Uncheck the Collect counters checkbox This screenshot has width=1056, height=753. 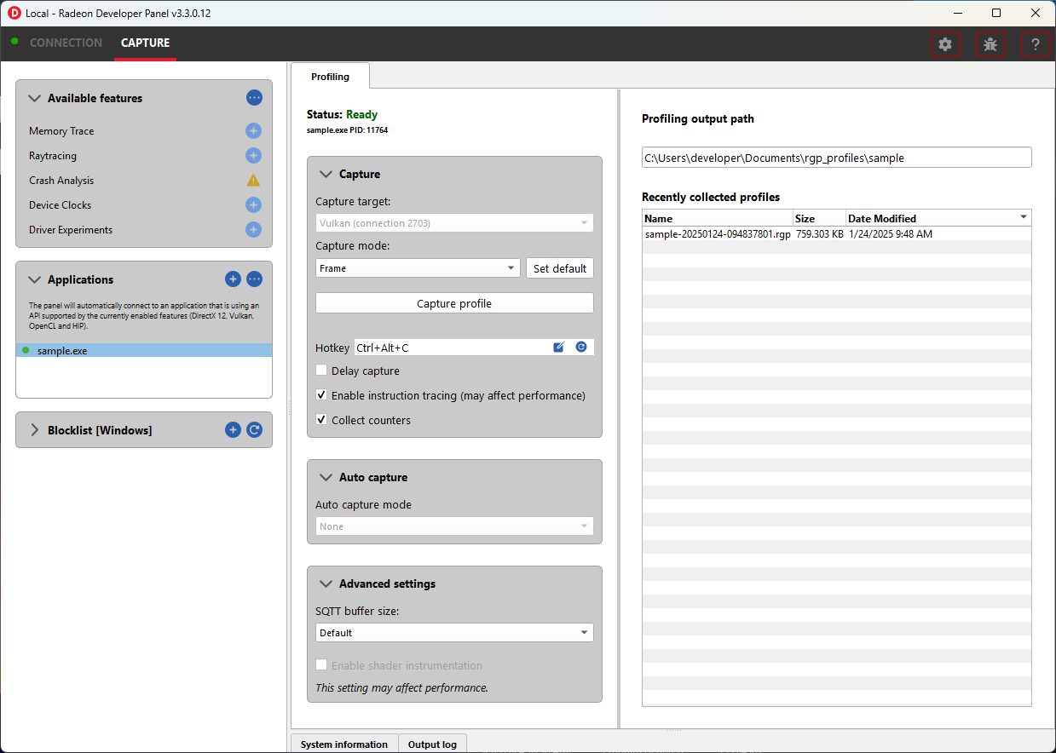[x=321, y=420]
